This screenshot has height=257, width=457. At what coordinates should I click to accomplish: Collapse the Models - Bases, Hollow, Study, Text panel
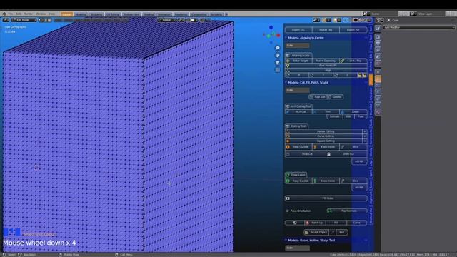click(311, 241)
